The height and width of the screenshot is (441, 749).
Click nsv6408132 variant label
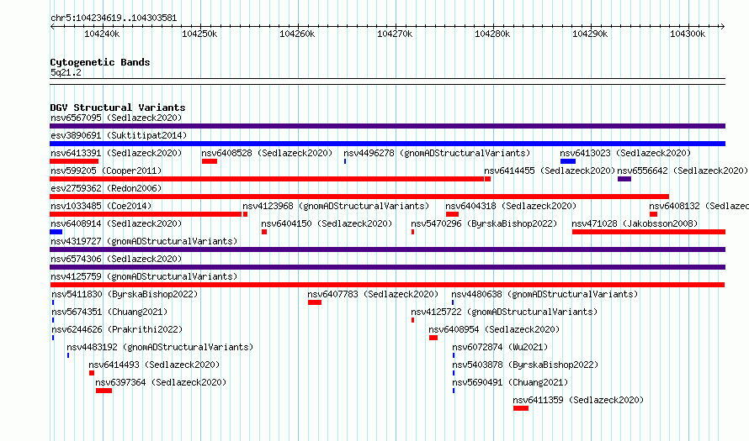click(x=699, y=206)
